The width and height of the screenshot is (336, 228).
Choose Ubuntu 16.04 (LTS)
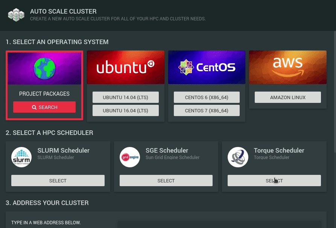click(x=126, y=110)
